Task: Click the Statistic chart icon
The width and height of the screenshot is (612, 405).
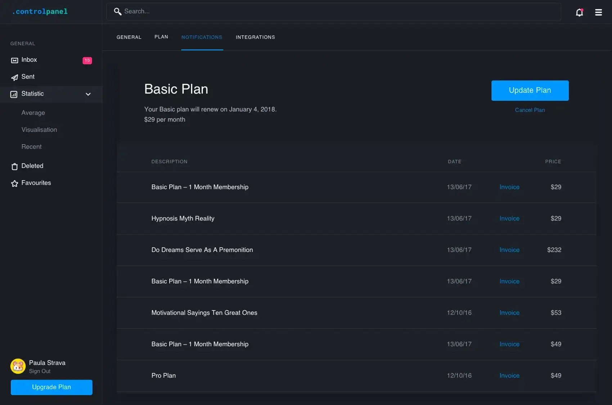Action: point(14,94)
